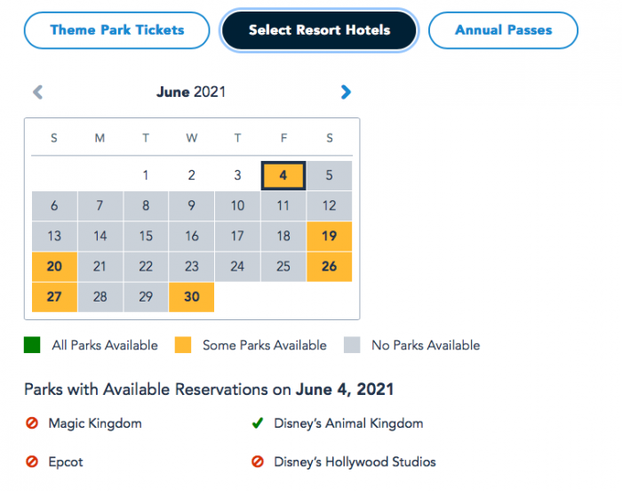Click unavailable date June 15
The image size is (622, 491).
(x=146, y=237)
